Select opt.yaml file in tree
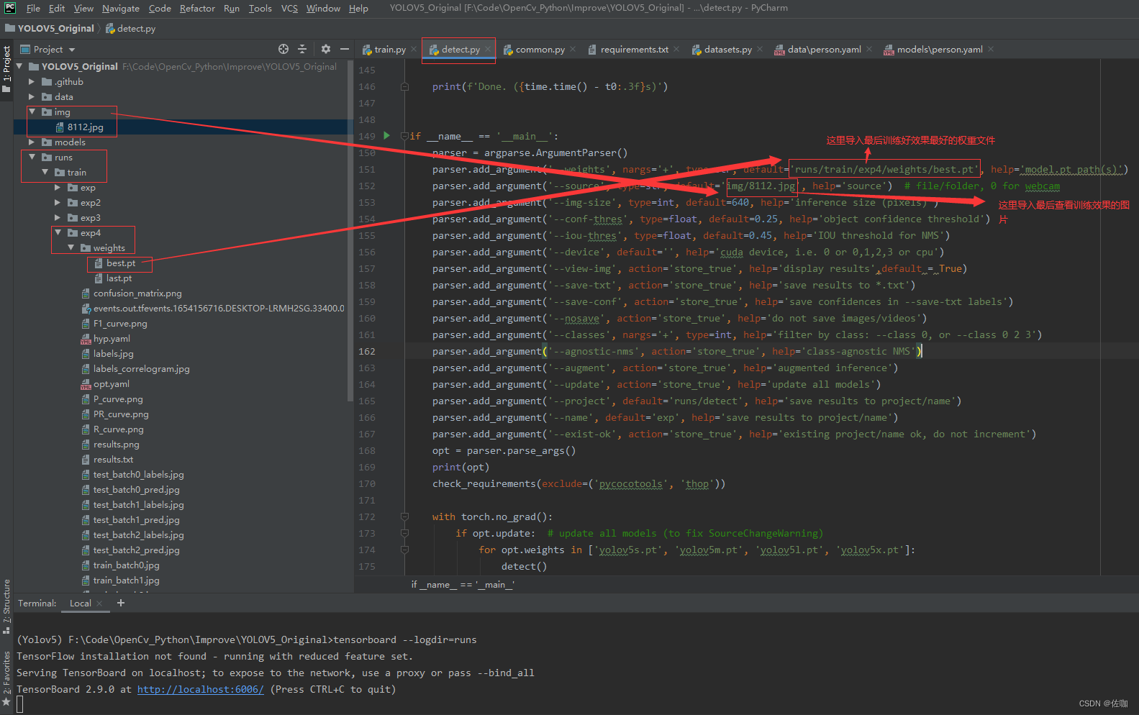The width and height of the screenshot is (1139, 715). [112, 384]
